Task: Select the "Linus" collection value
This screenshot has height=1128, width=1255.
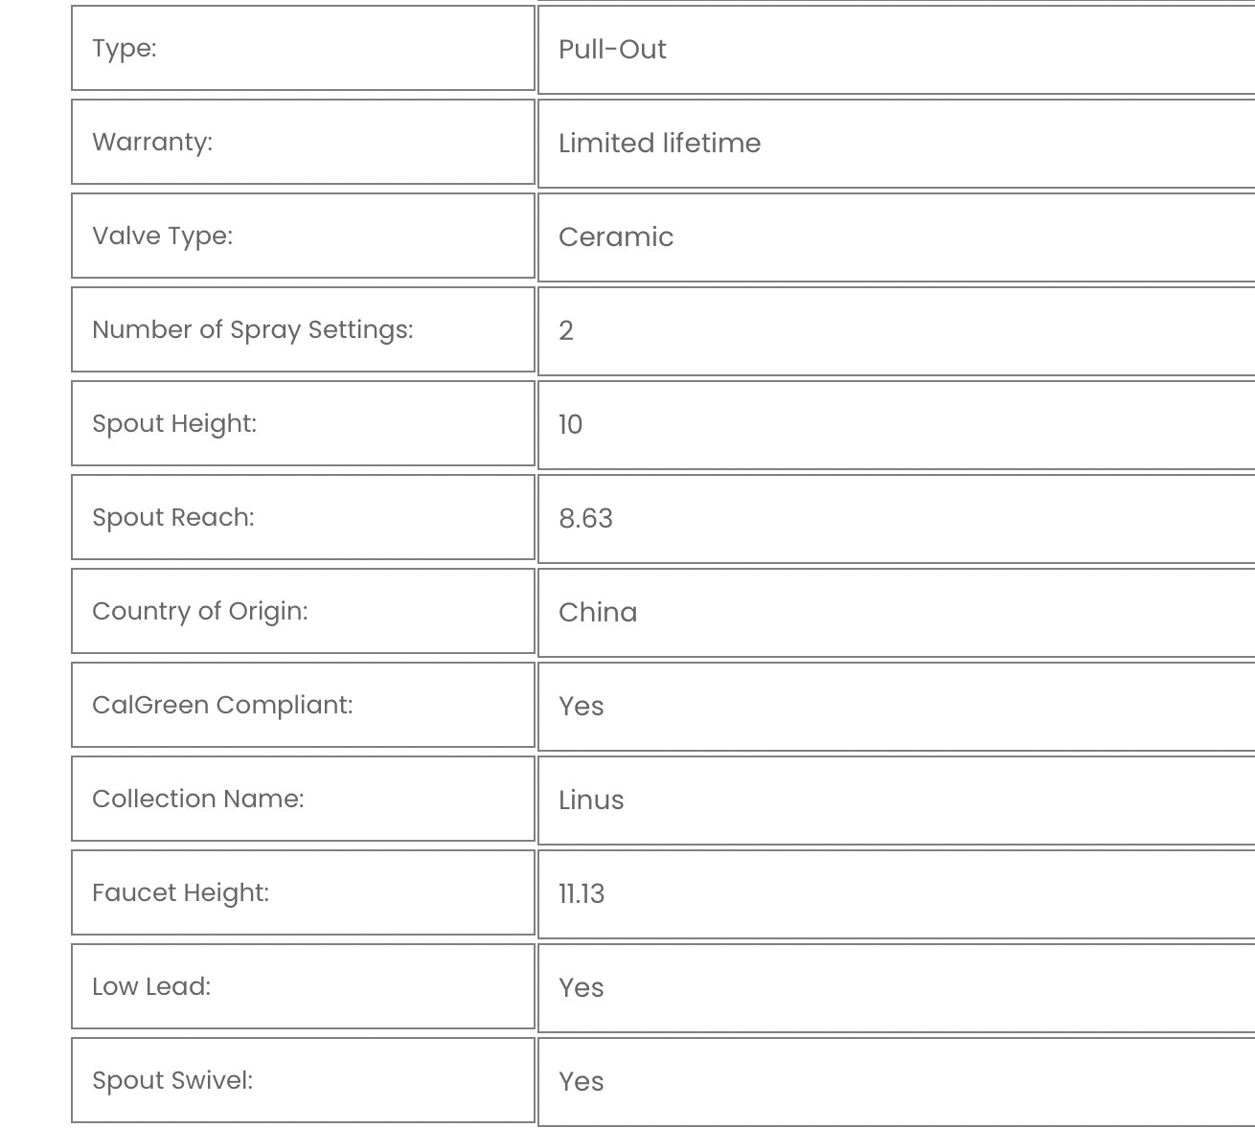Action: tap(591, 800)
